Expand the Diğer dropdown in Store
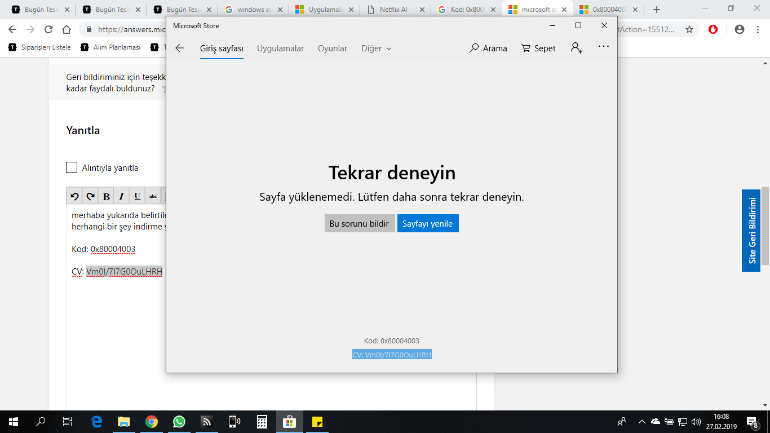770x433 pixels. 376,48
